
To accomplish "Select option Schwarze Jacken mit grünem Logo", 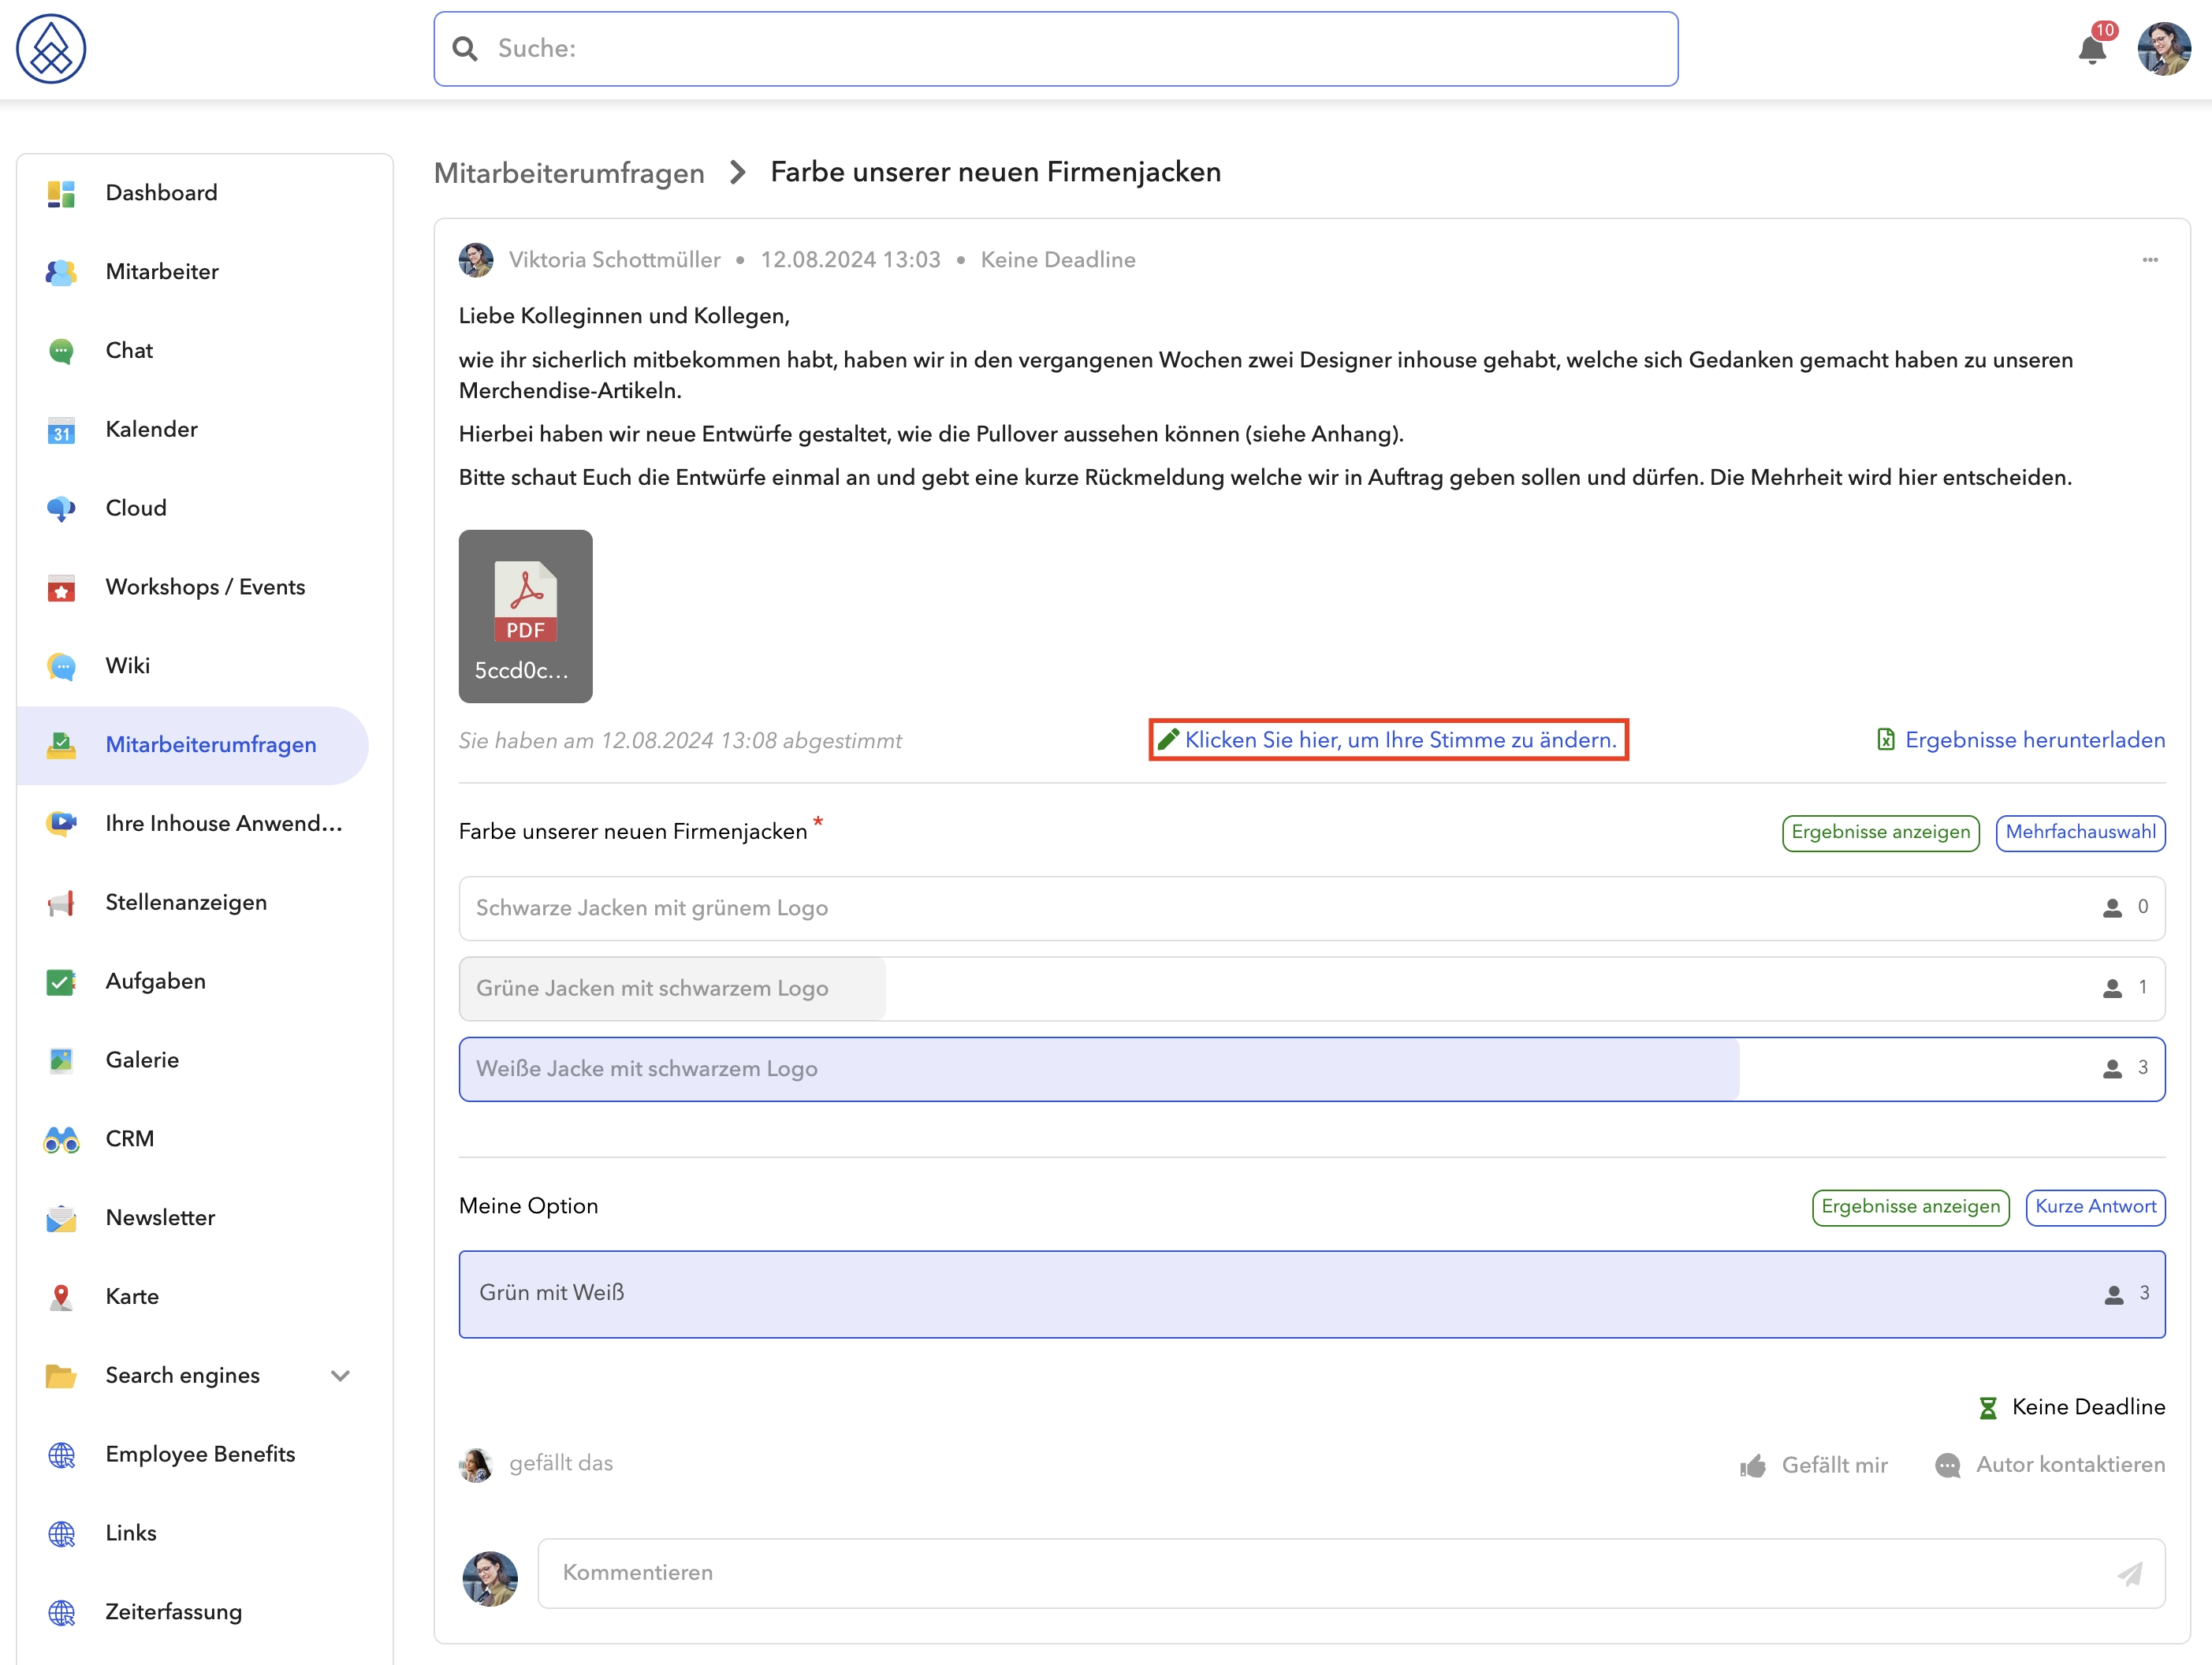I will click(1312, 908).
